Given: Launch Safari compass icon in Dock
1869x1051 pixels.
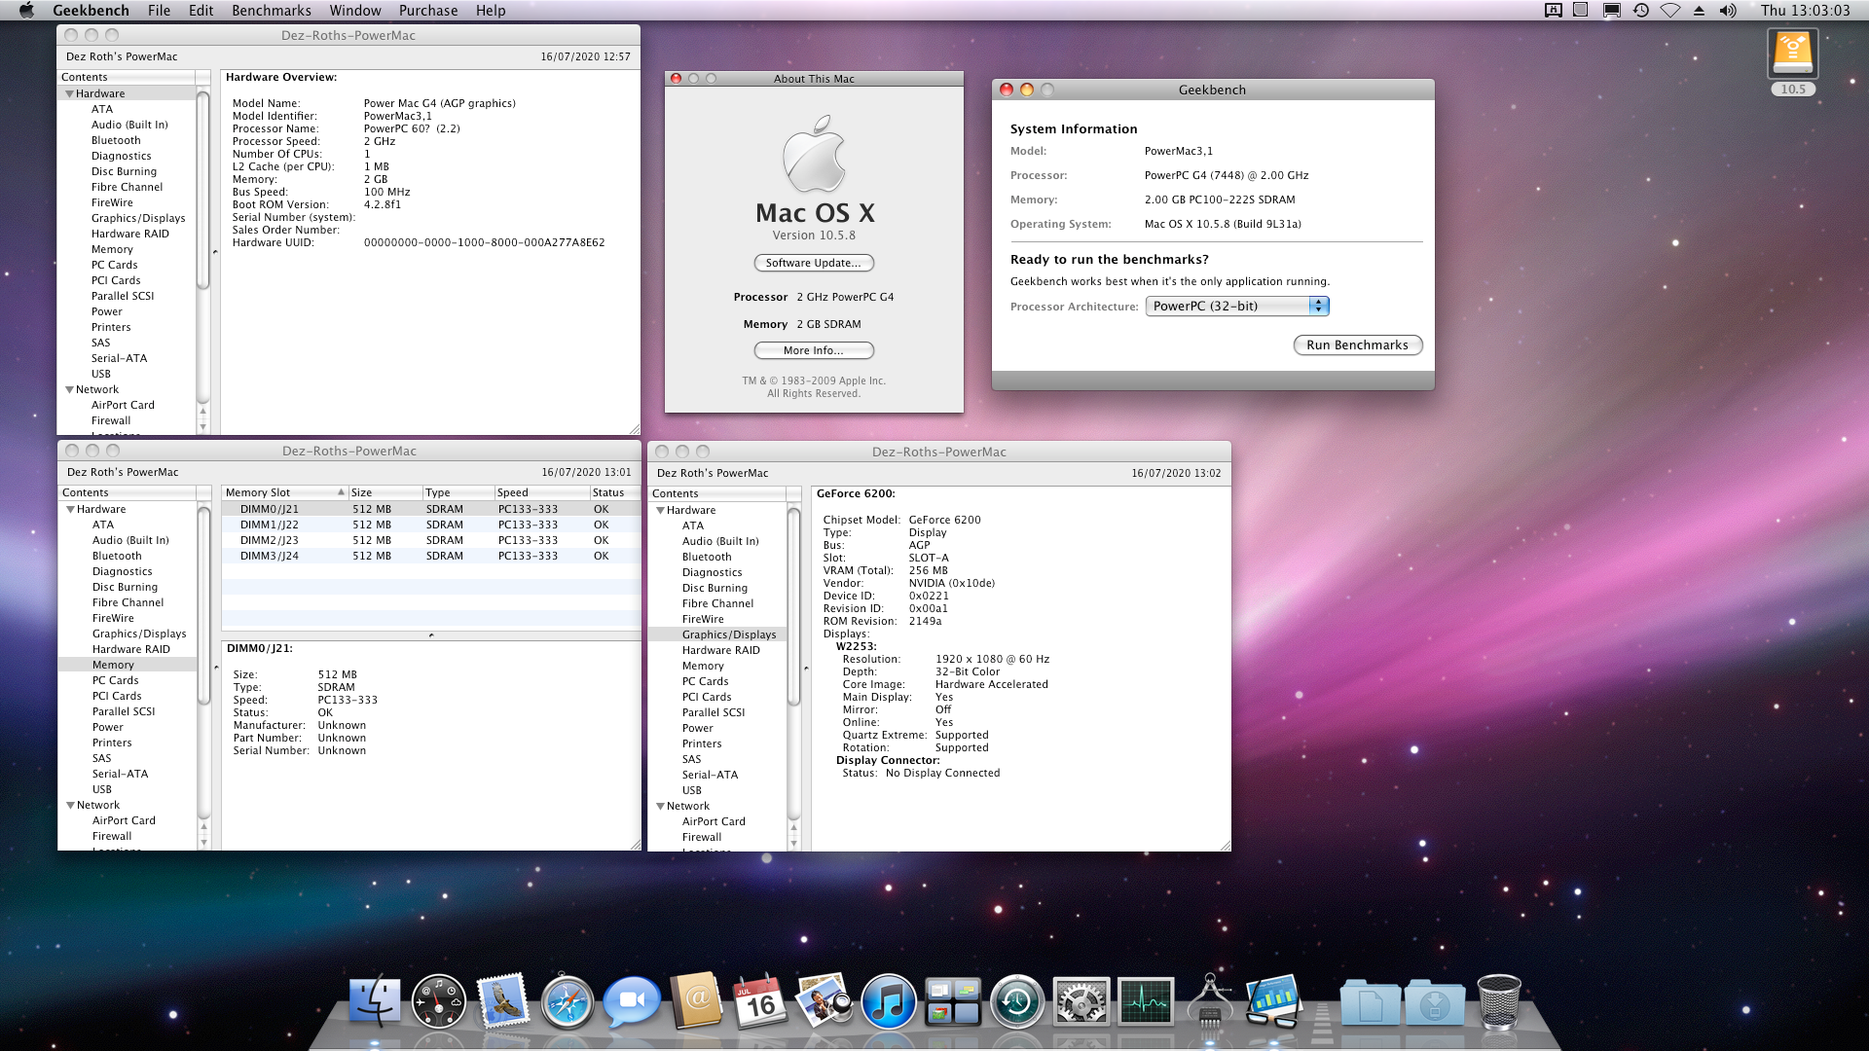Looking at the screenshot, I should click(568, 1001).
